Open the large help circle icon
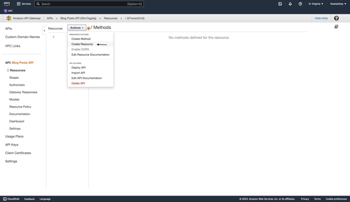The image size is (350, 202). (x=336, y=18)
